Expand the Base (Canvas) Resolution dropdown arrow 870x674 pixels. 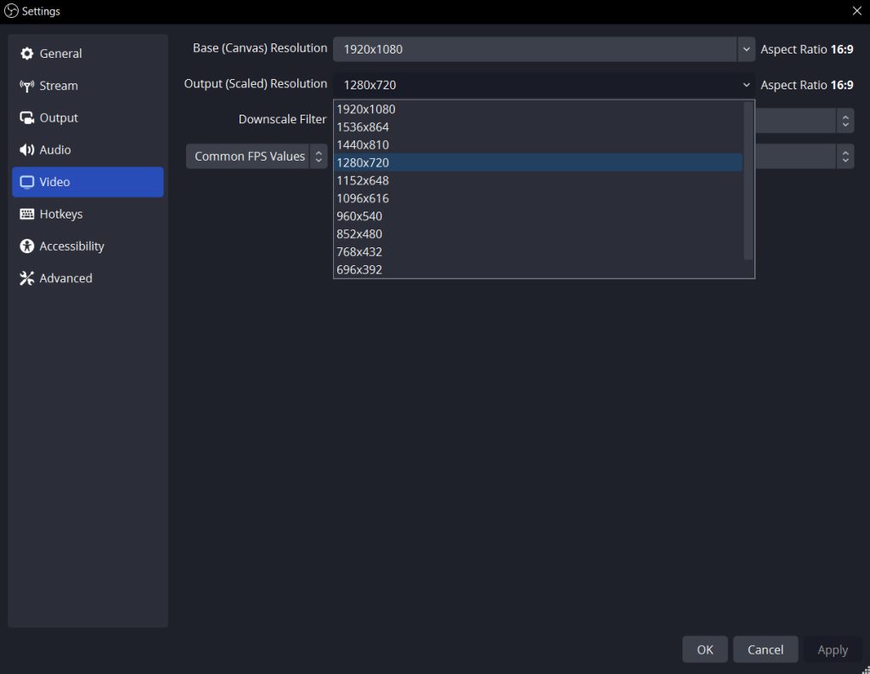point(746,49)
